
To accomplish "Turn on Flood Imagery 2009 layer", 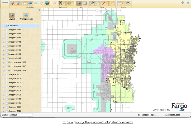I will point(7,62).
